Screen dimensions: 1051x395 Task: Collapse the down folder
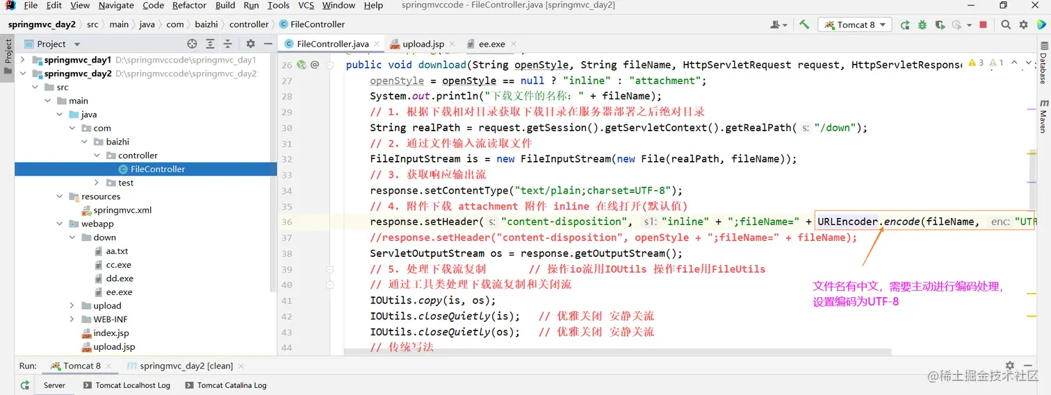point(72,237)
